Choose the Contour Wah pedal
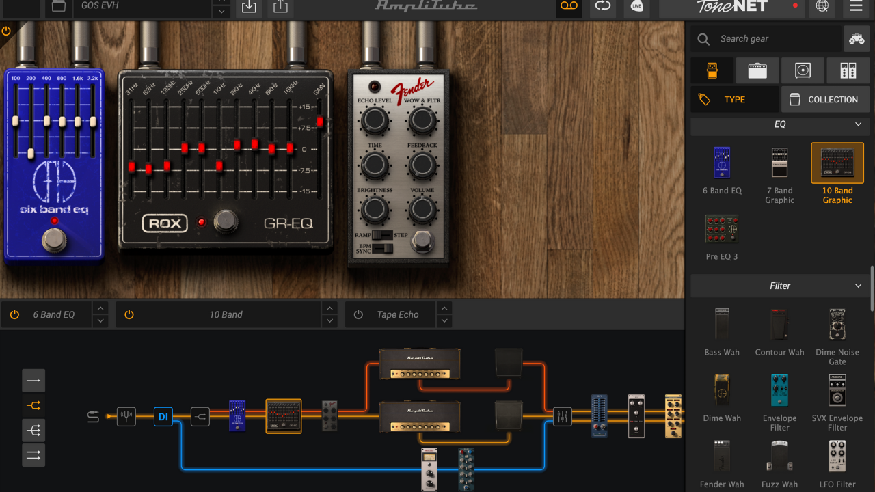 [x=779, y=333]
